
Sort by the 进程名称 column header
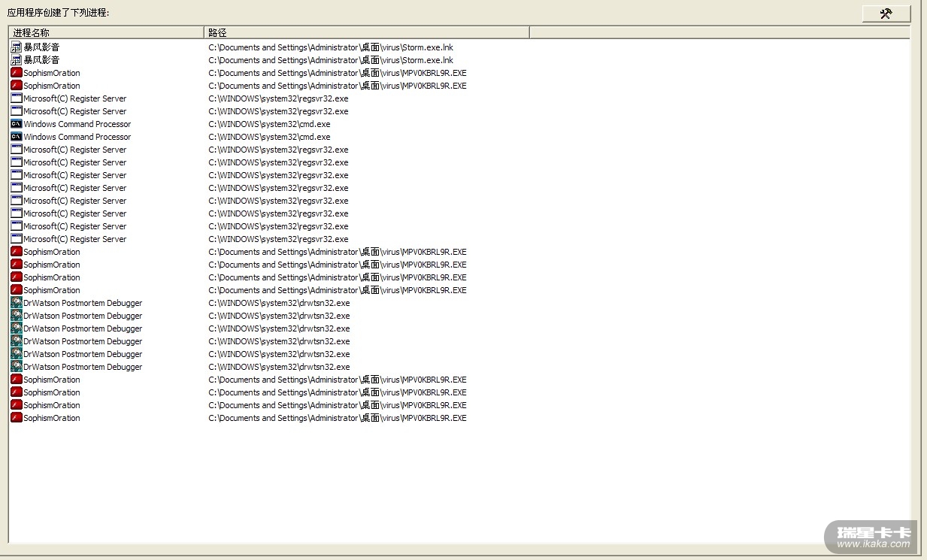pyautogui.click(x=106, y=32)
